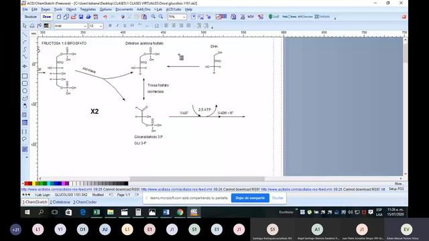This screenshot has height=241, width=429.
Task: Pick the black color swatch
Action: 126,183
